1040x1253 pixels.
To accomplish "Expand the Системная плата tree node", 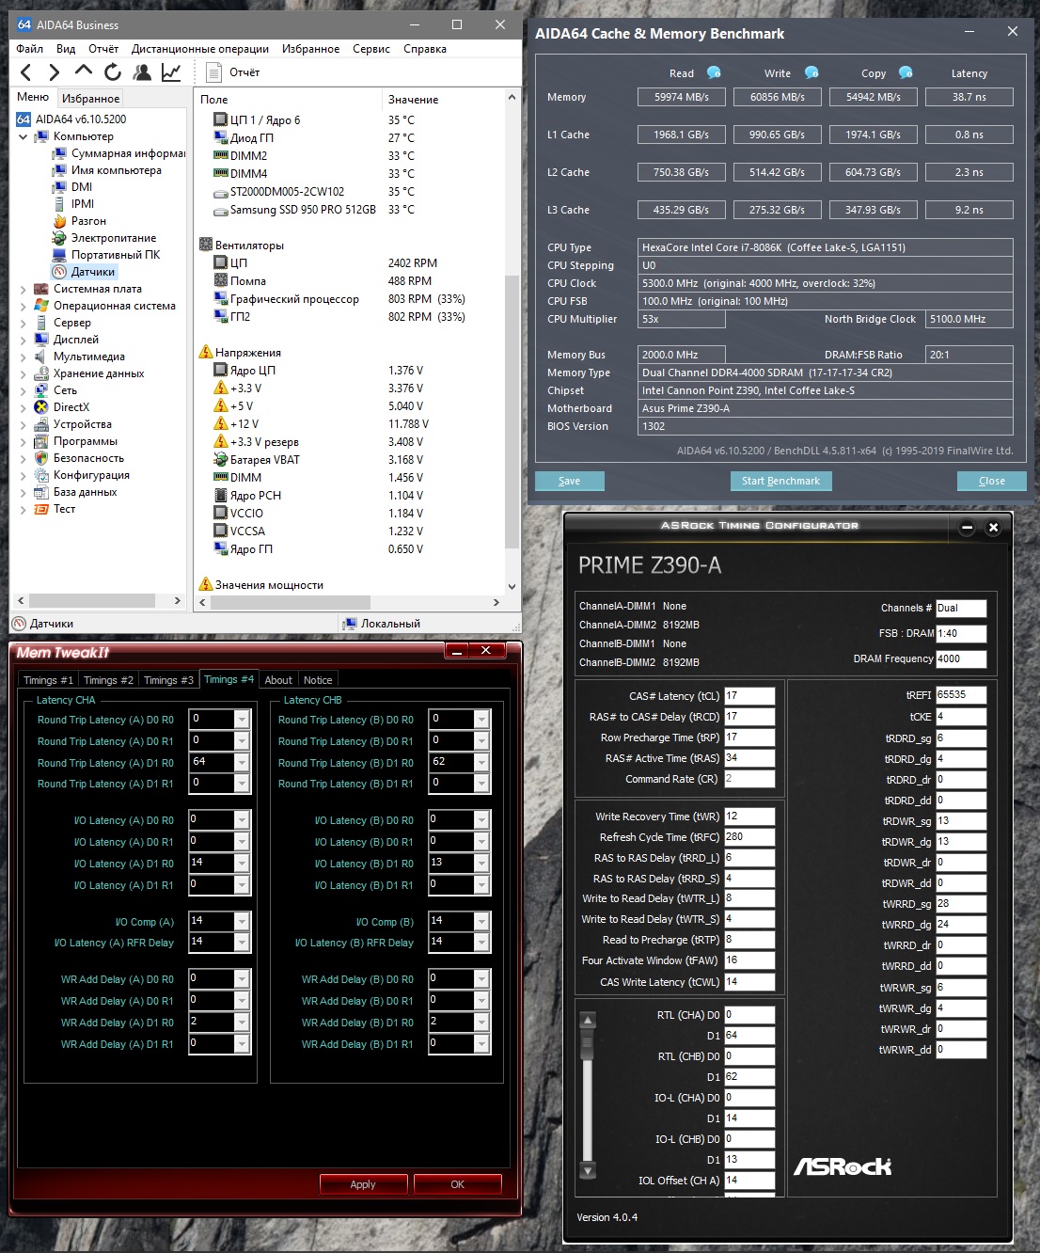I will 23,290.
